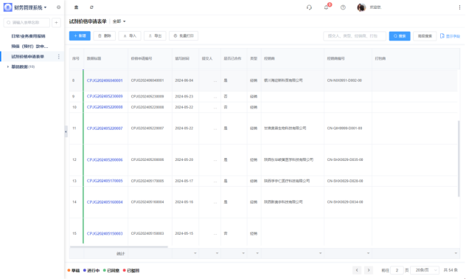Click the 进行中 status legend
This screenshot has width=466, height=279.
[x=91, y=270]
